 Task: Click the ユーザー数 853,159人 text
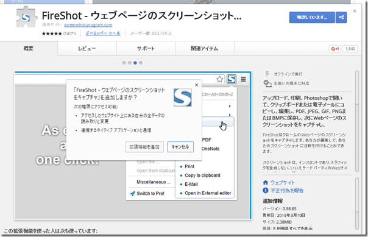click(150, 34)
